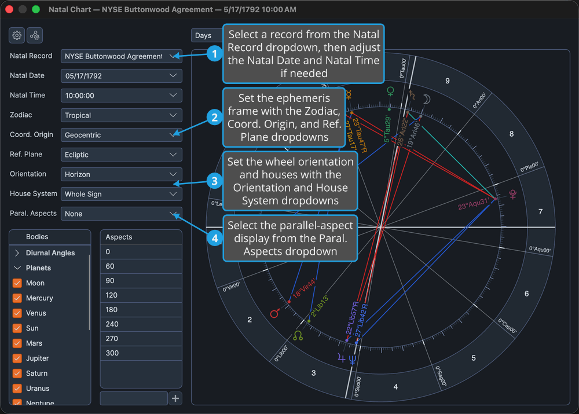
Task: Open the Orientation Horizon dropdown
Action: (x=121, y=174)
